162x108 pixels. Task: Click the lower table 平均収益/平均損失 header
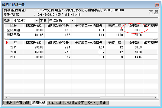point(89,43)
